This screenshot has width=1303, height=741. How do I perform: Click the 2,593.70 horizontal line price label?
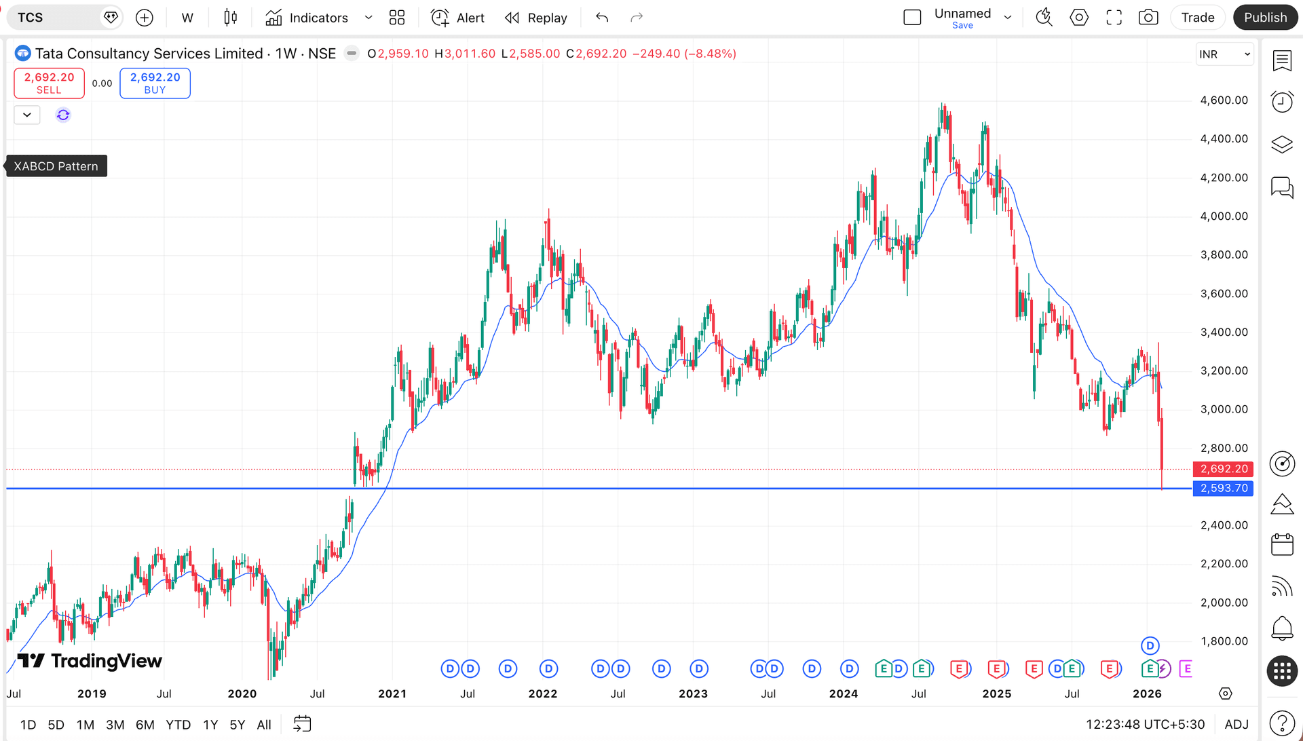[x=1223, y=489]
